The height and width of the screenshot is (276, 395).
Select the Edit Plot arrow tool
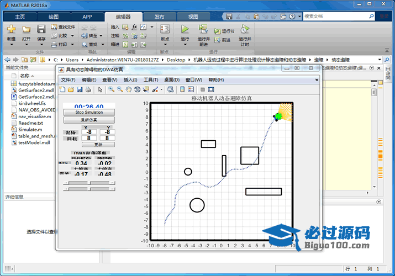[100, 89]
